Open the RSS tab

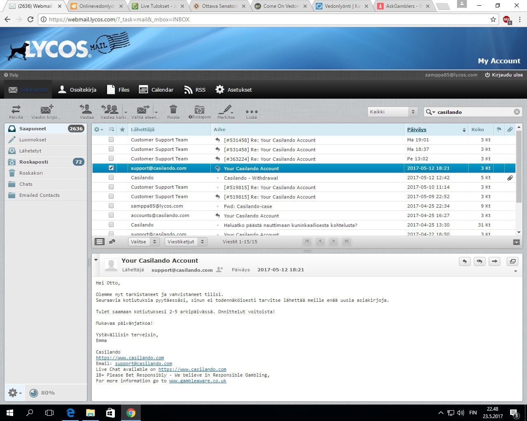click(x=195, y=90)
